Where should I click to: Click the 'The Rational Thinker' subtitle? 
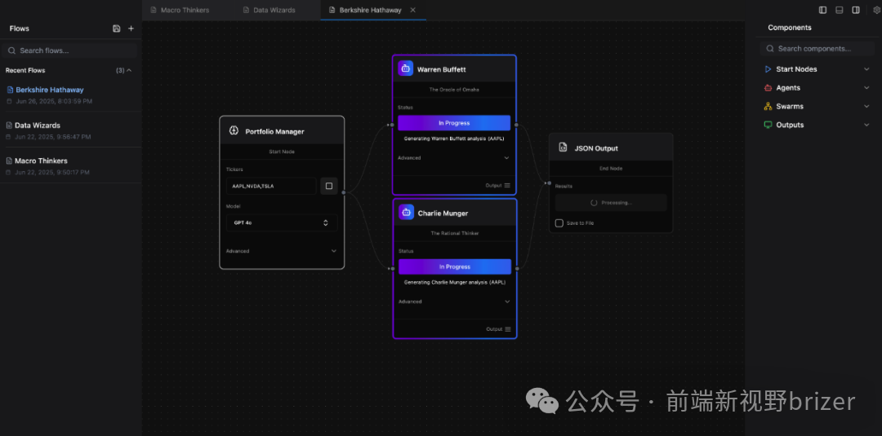(455, 233)
